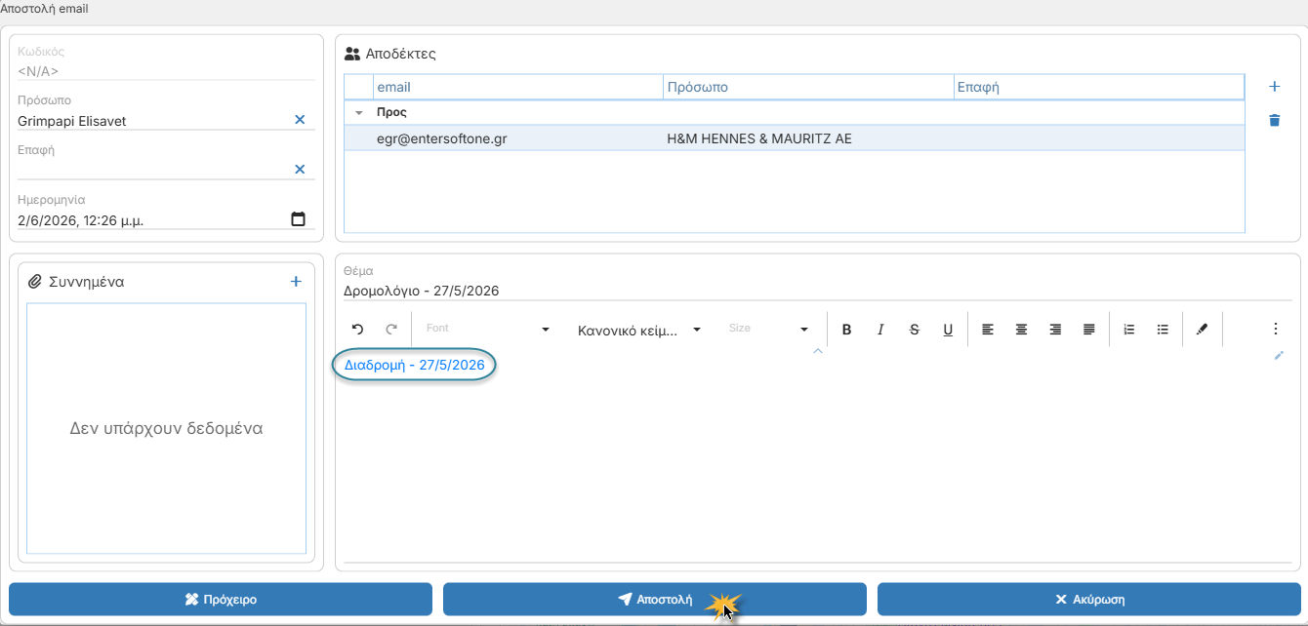Toggle bold formatting
This screenshot has height=626, width=1308.
(847, 330)
